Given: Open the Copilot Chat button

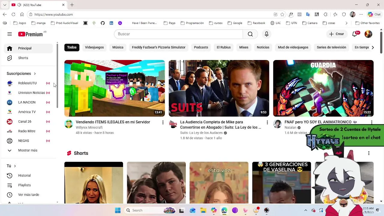Looking at the screenshot, I should [374, 14].
